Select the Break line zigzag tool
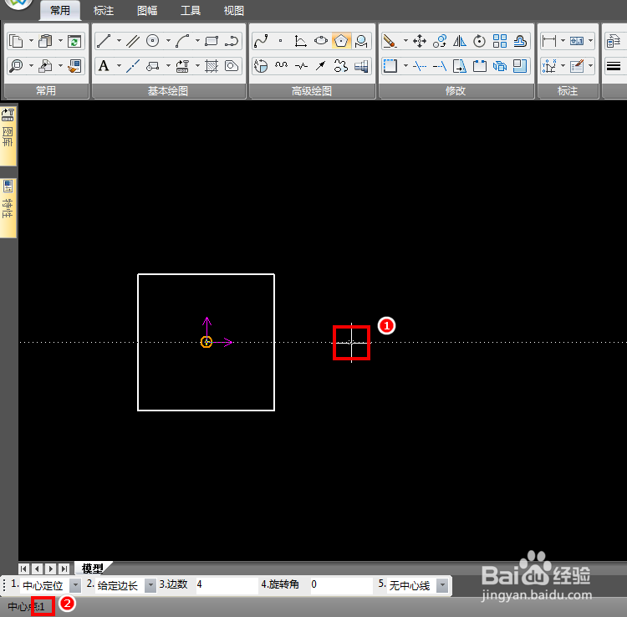This screenshot has width=627, height=617. (301, 65)
